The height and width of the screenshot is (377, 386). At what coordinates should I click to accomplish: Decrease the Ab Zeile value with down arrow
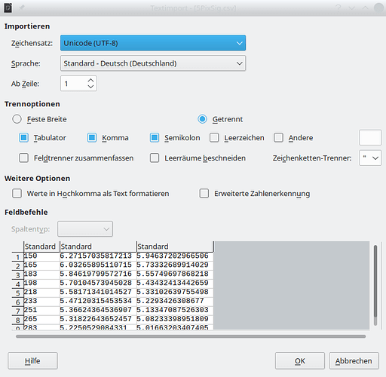(90, 87)
